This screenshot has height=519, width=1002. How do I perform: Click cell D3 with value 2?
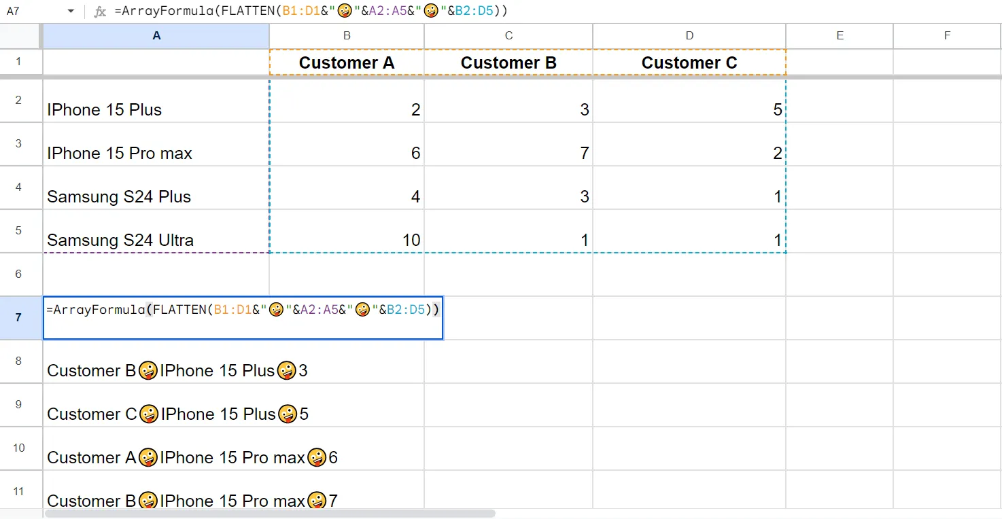pos(689,145)
